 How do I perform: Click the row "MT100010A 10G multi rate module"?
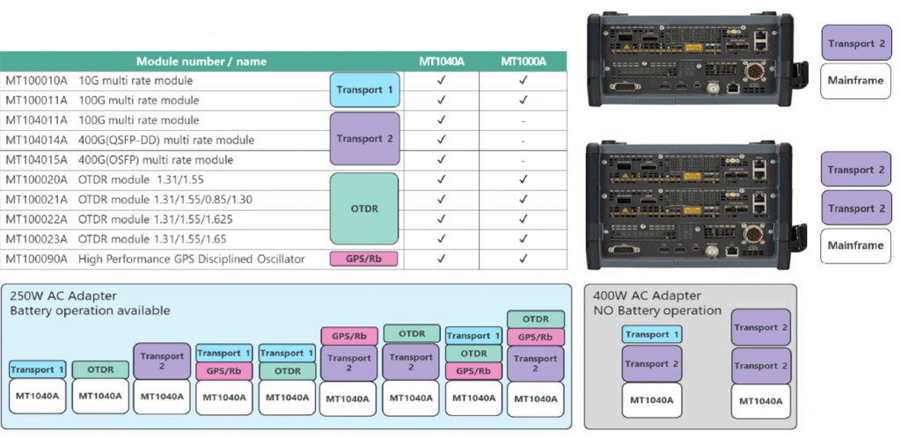(x=283, y=81)
